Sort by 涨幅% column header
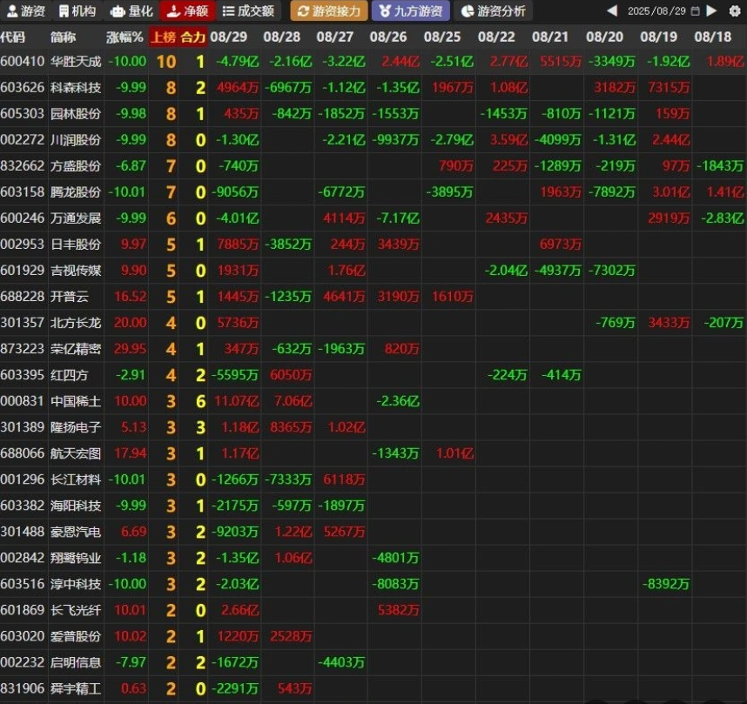The height and width of the screenshot is (704, 747). (124, 37)
